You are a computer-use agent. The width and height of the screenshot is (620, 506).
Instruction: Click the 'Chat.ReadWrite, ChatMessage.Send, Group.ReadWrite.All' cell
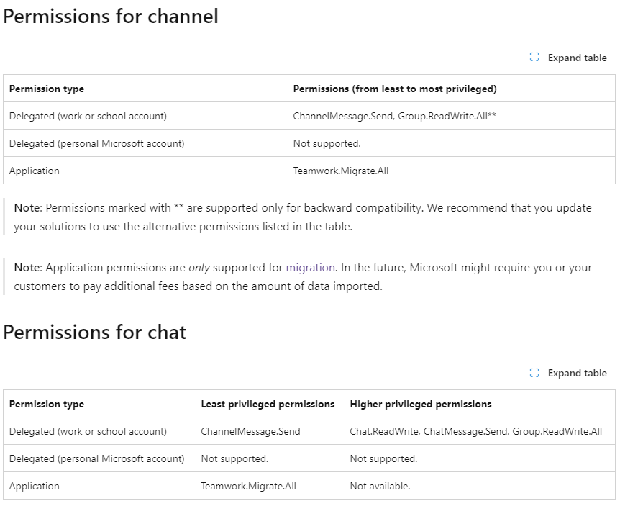coord(475,432)
